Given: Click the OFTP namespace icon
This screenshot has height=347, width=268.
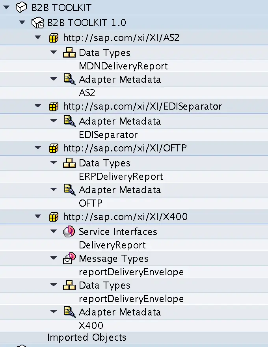Looking at the screenshot, I should [54, 148].
